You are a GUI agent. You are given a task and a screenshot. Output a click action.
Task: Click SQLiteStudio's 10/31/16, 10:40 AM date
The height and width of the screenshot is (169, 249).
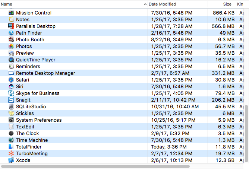[x=175, y=107]
